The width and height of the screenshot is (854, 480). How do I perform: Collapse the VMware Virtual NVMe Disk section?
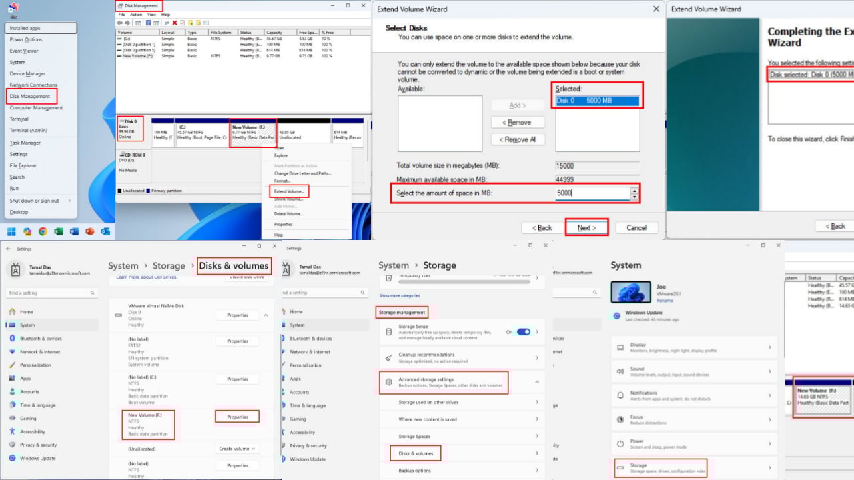click(266, 315)
